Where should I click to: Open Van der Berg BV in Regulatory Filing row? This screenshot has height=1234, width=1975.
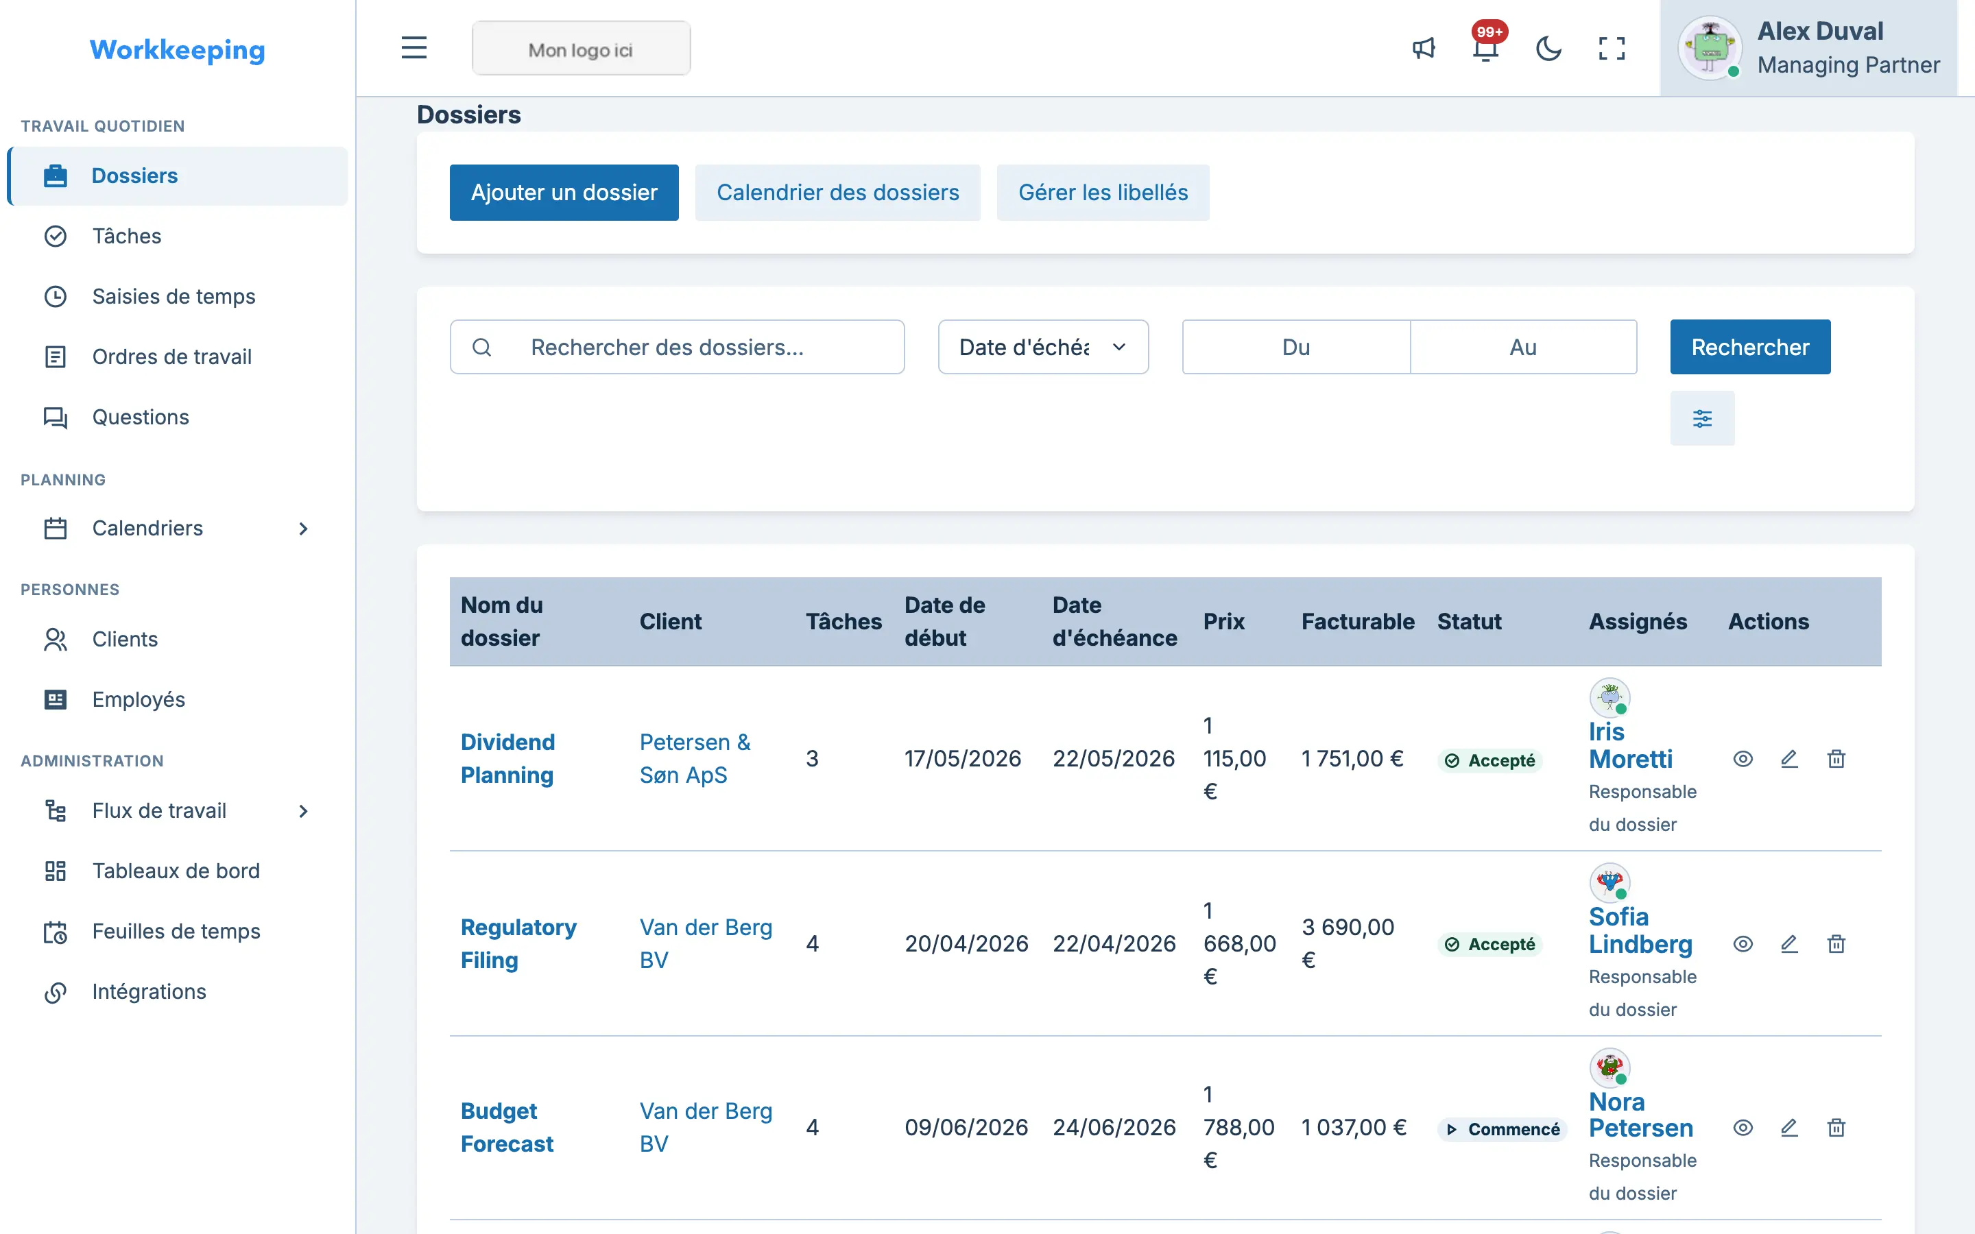(x=706, y=943)
